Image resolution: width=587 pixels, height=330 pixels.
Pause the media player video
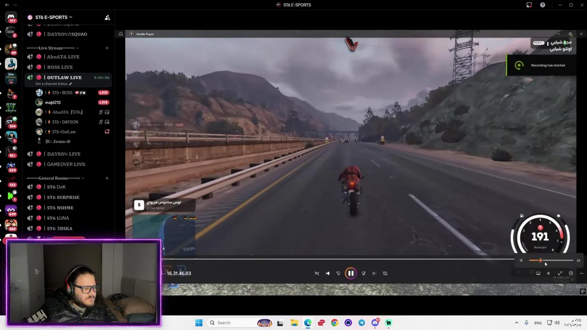[x=350, y=273]
